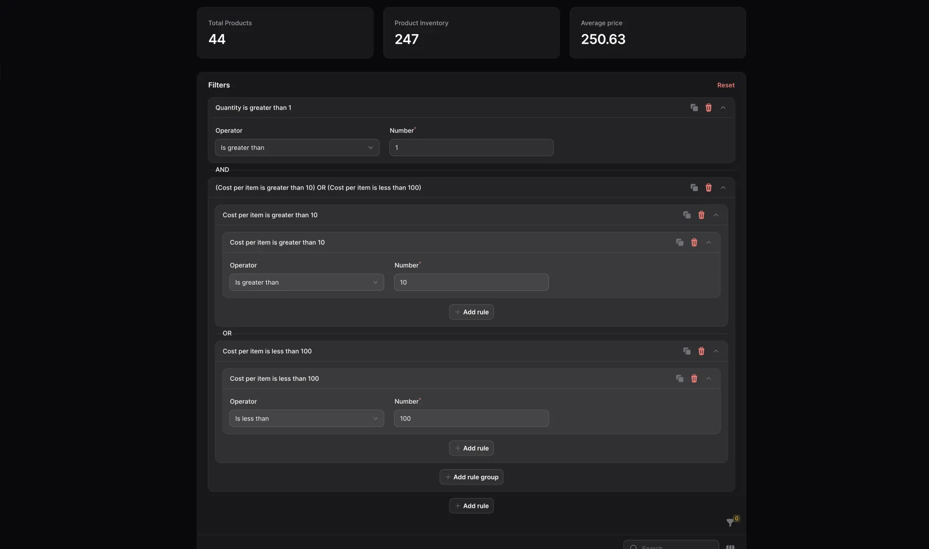Click the bottom "Add rule" button
Viewport: 929px width, 549px height.
(x=471, y=506)
